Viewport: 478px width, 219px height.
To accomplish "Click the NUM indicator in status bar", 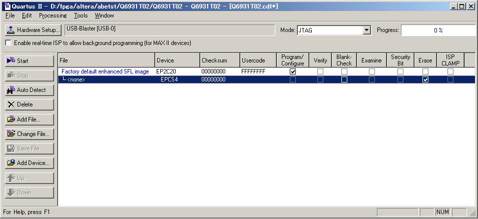I will 442,211.
